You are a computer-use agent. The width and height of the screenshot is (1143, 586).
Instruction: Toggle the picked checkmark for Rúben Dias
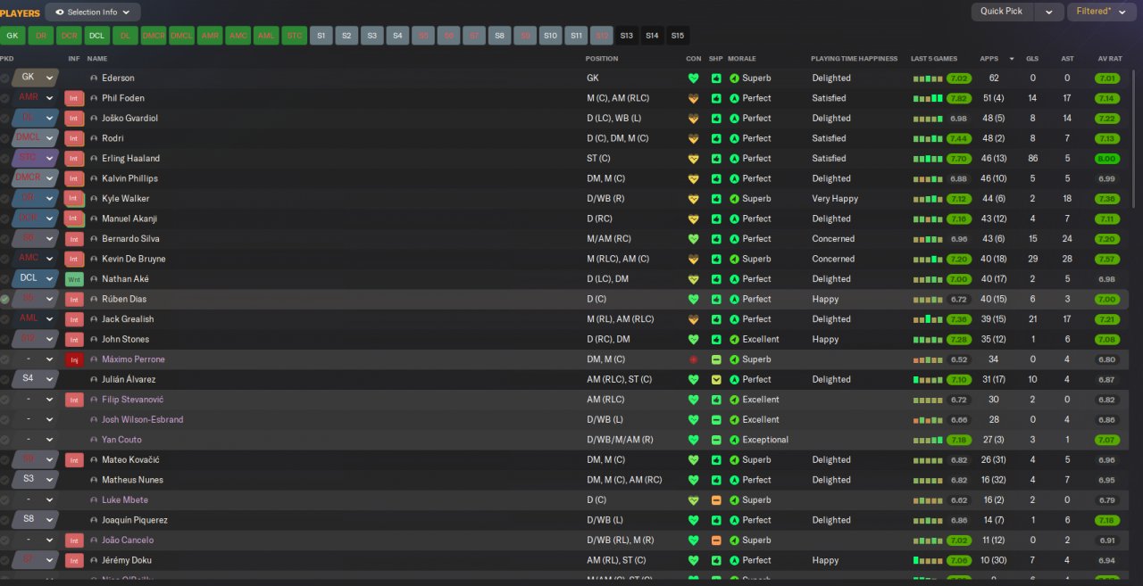click(5, 299)
